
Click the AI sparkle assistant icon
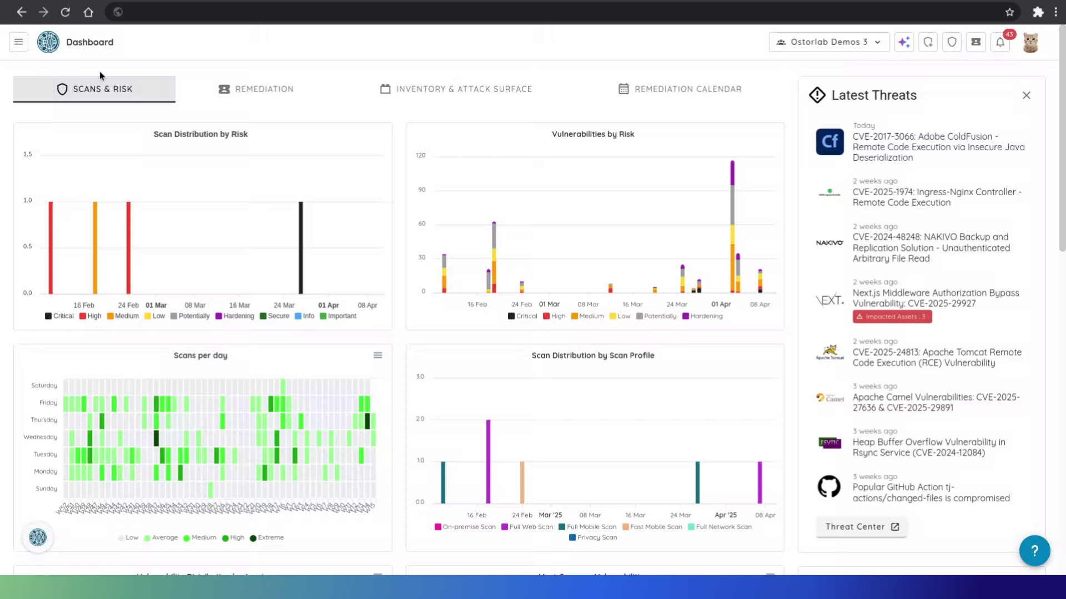point(904,42)
